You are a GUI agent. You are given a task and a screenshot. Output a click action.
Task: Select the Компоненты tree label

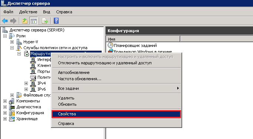[28, 101]
